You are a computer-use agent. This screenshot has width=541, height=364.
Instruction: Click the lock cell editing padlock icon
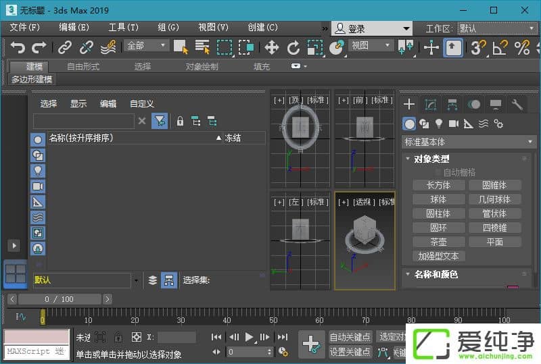pyautogui.click(x=180, y=122)
